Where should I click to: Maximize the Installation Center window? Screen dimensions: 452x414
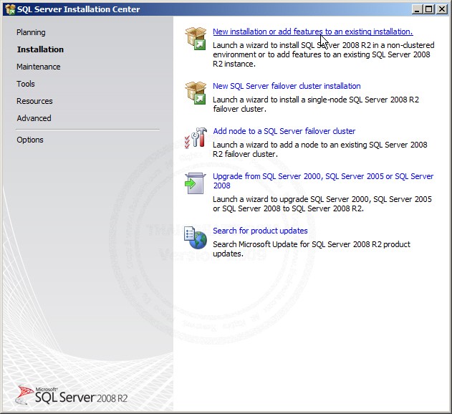click(x=428, y=9)
